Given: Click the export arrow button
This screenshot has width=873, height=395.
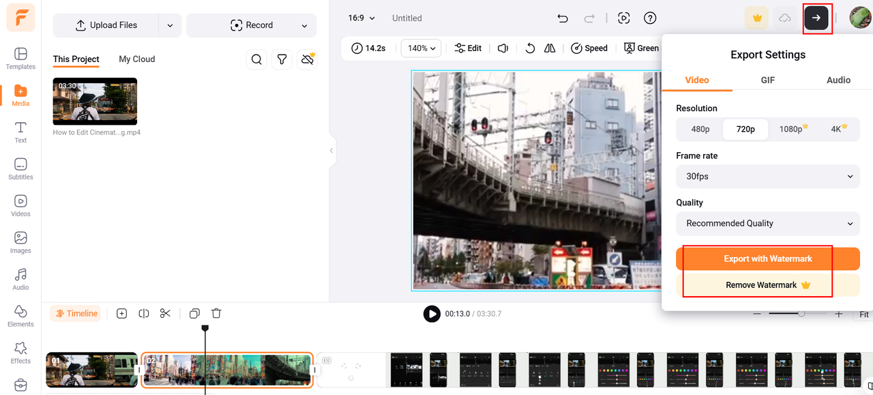Looking at the screenshot, I should click(816, 18).
